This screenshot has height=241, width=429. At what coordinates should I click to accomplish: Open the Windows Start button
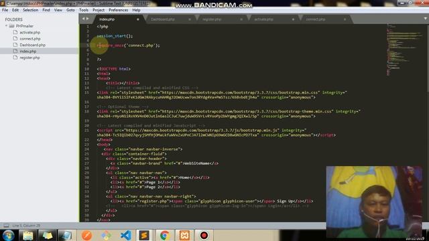click(x=8, y=235)
